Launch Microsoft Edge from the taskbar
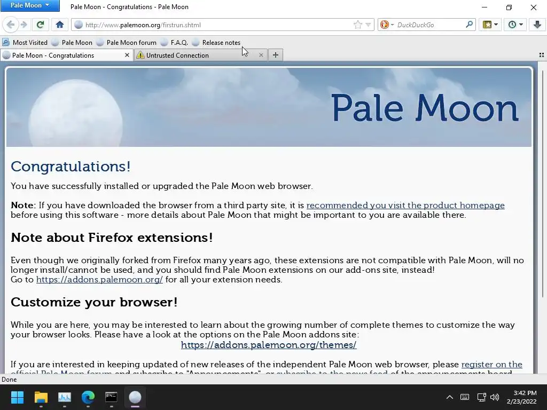Screen dimensions: 547x410 (x=88, y=397)
